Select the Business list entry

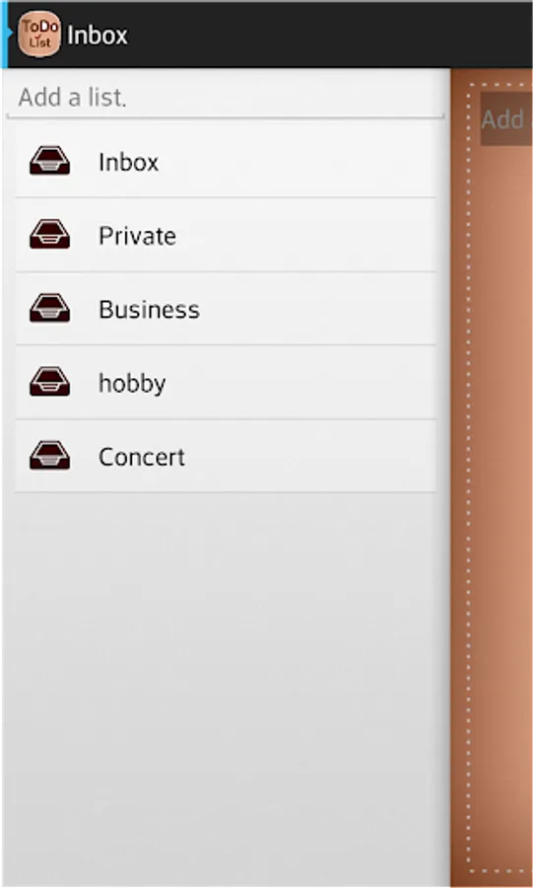coord(226,309)
